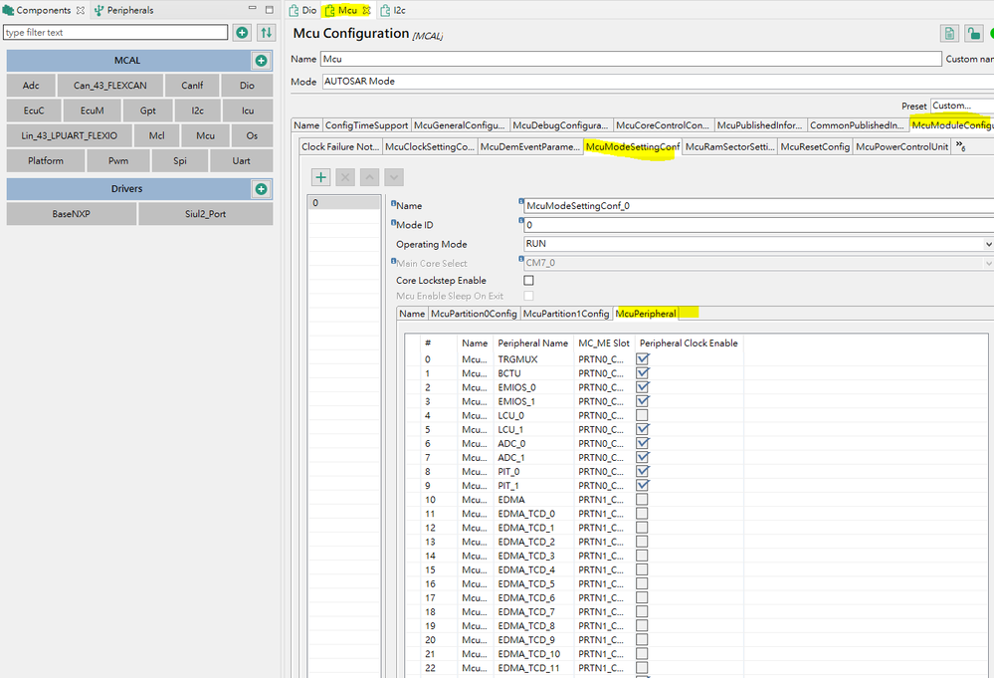This screenshot has width=994, height=678.
Task: Open the Peripherals view tab
Action: pos(124,10)
